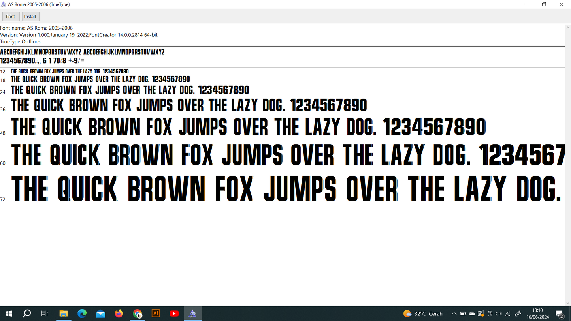The width and height of the screenshot is (571, 321).
Task: Open the Windows Ink Workspace
Action: (518, 313)
